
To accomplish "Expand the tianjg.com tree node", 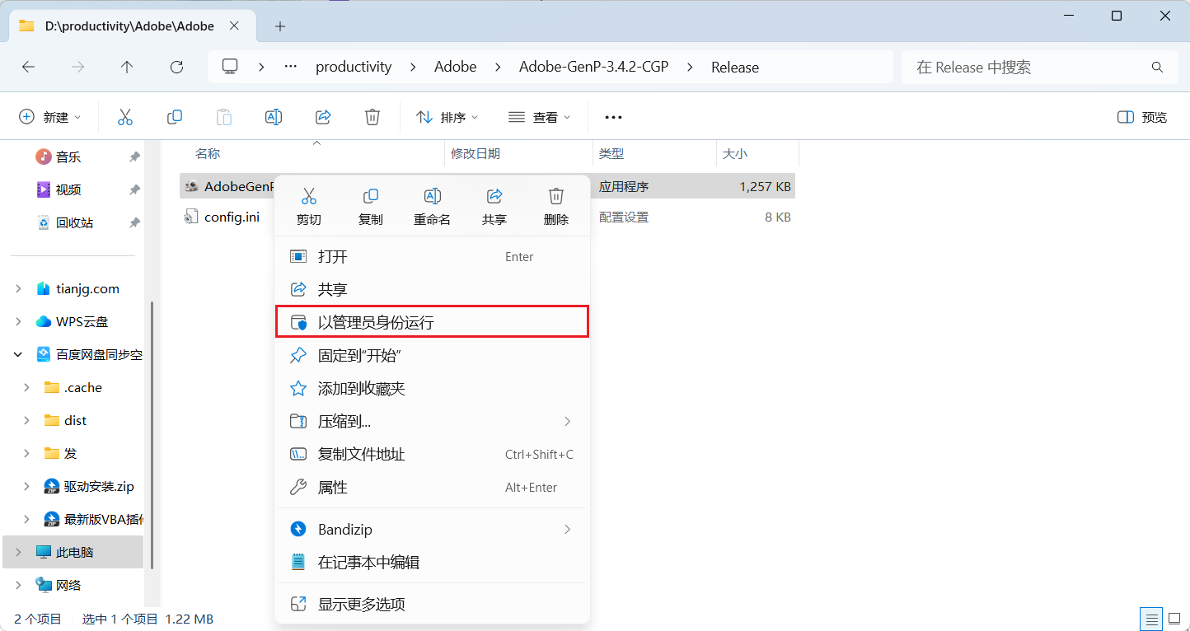I will [18, 288].
